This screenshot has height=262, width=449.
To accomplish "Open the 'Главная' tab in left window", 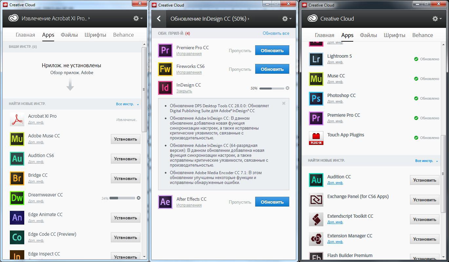I will (25, 35).
